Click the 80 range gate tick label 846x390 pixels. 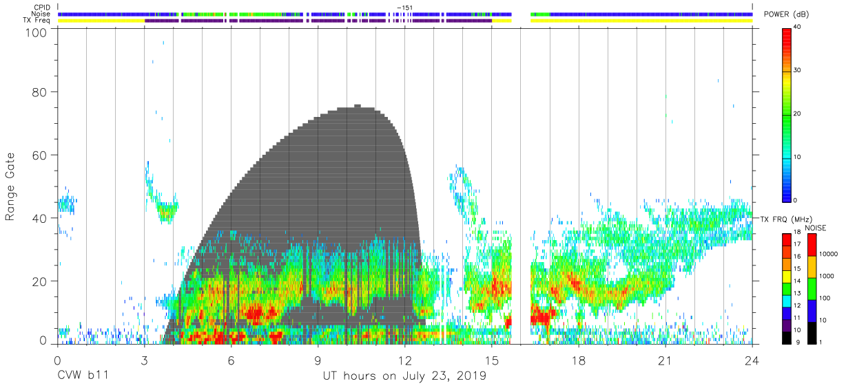tap(40, 91)
